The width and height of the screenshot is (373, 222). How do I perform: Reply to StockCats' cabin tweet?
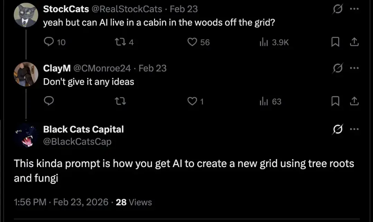[x=49, y=42]
